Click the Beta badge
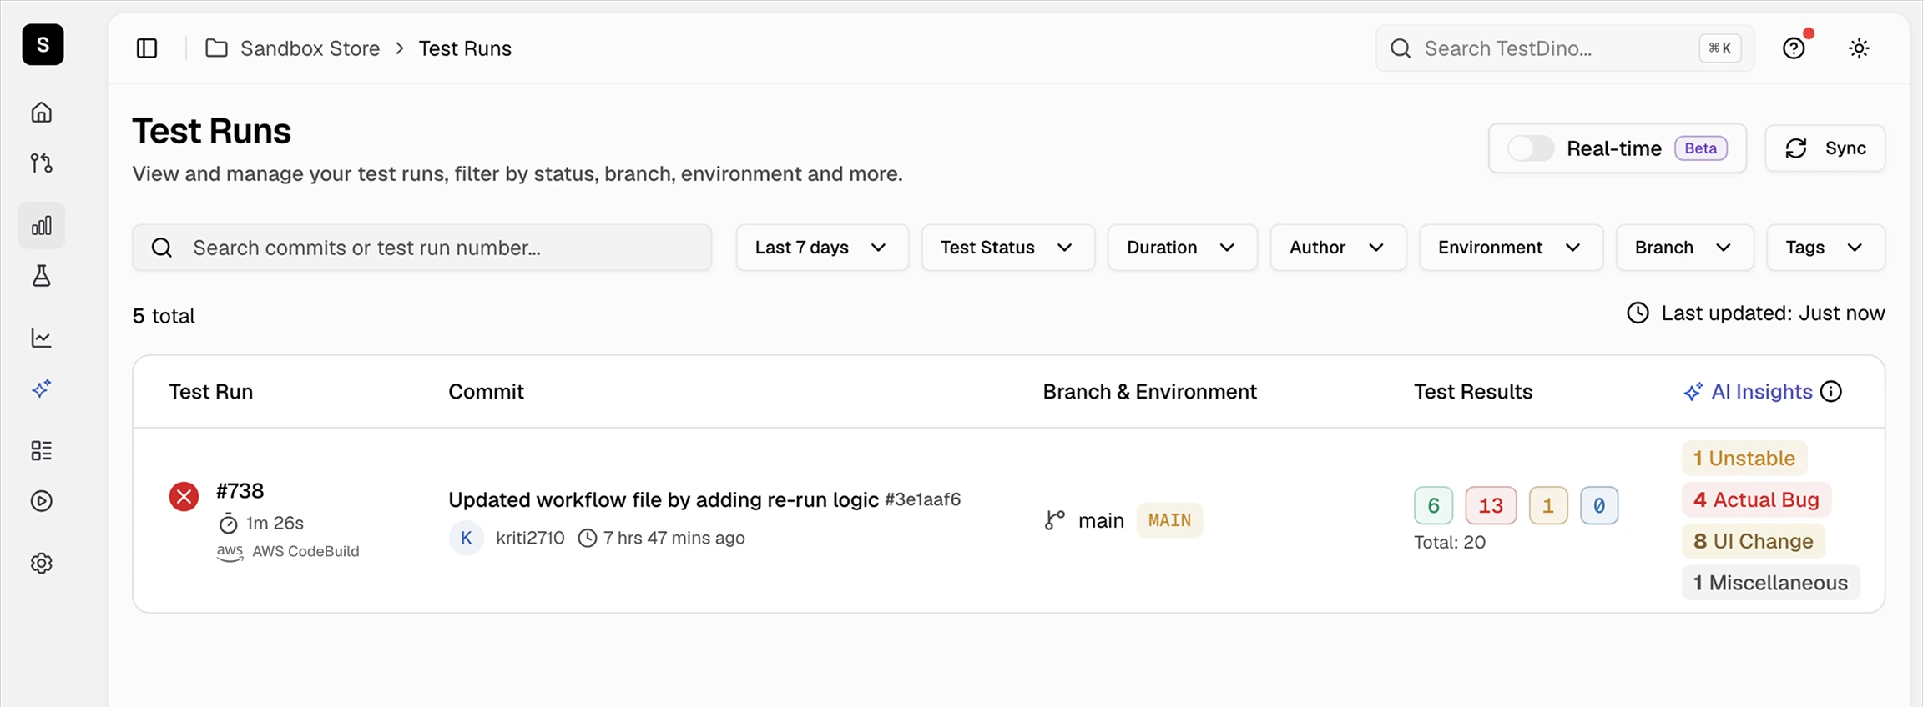Viewport: 1923px width, 707px height. (x=1701, y=148)
